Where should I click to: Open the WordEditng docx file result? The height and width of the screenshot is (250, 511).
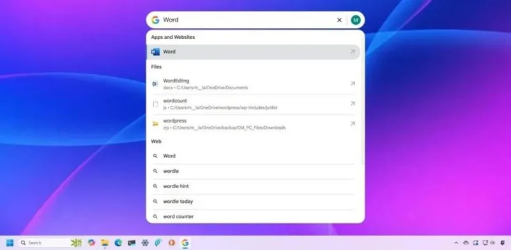253,84
